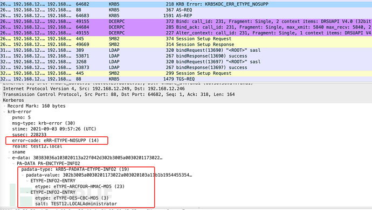Click the msg-type: krb-error (30) field
The image size is (372, 210).
[x=44, y=123]
